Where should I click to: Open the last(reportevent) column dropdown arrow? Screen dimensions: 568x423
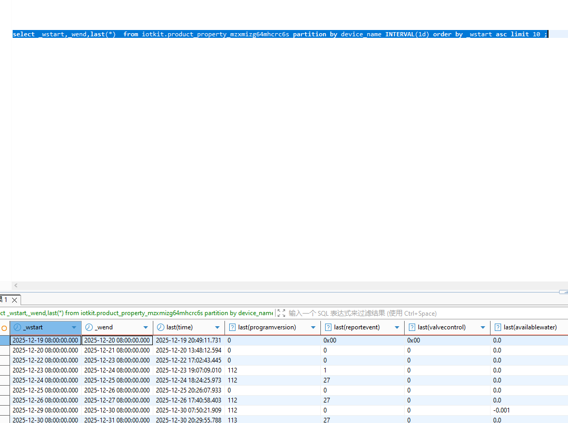(x=397, y=327)
